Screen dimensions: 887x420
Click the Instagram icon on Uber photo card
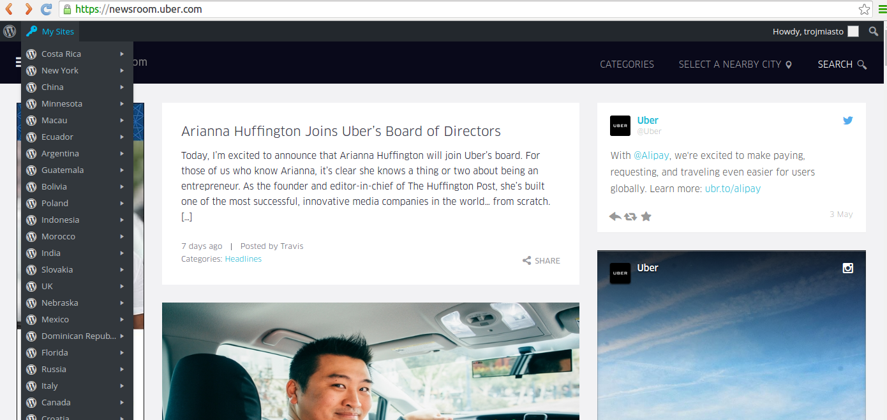pos(847,268)
